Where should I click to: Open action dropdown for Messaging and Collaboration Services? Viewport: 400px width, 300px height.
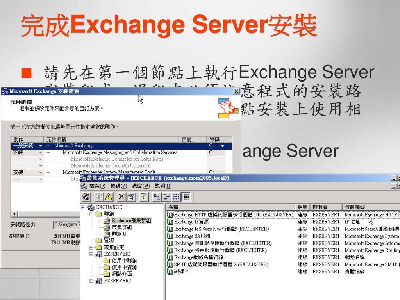pos(40,153)
